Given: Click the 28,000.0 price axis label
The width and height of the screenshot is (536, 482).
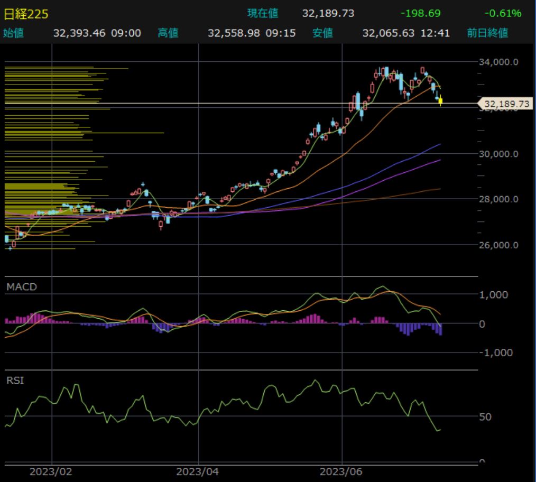Looking at the screenshot, I should tap(499, 199).
